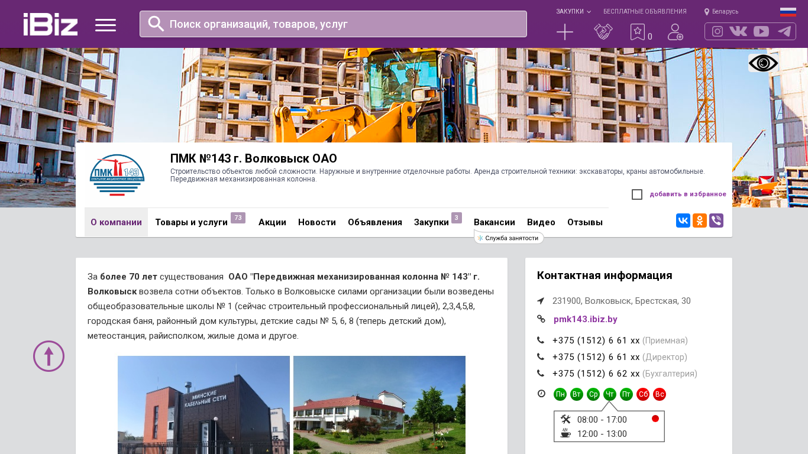Click the location pin next to Беларусь

(707, 12)
